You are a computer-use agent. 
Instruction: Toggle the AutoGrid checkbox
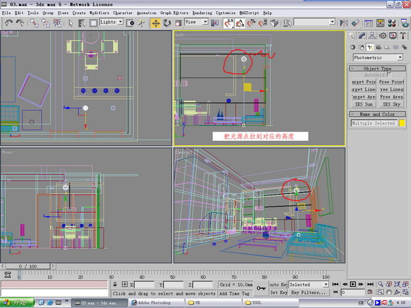(388, 75)
